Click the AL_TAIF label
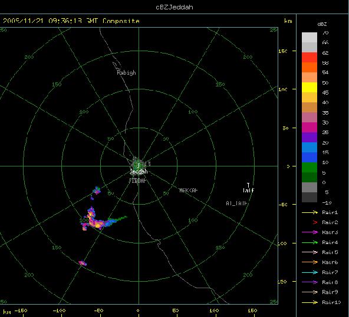 (236, 203)
